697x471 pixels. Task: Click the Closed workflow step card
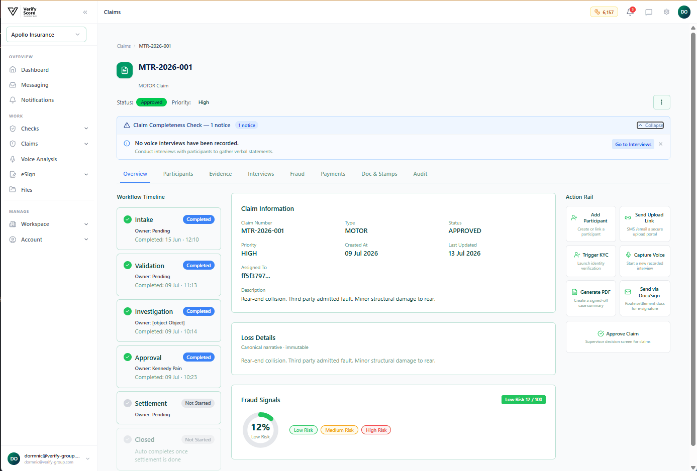click(x=169, y=449)
